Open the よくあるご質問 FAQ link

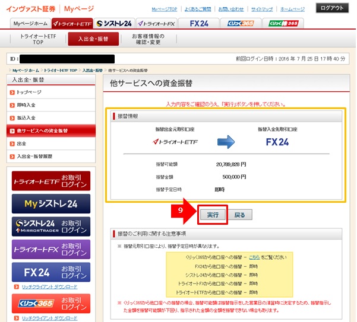pyautogui.click(x=198, y=9)
